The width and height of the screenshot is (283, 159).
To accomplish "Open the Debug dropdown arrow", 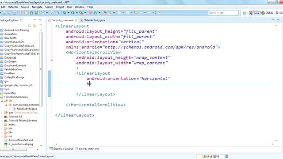I will click(69, 13).
